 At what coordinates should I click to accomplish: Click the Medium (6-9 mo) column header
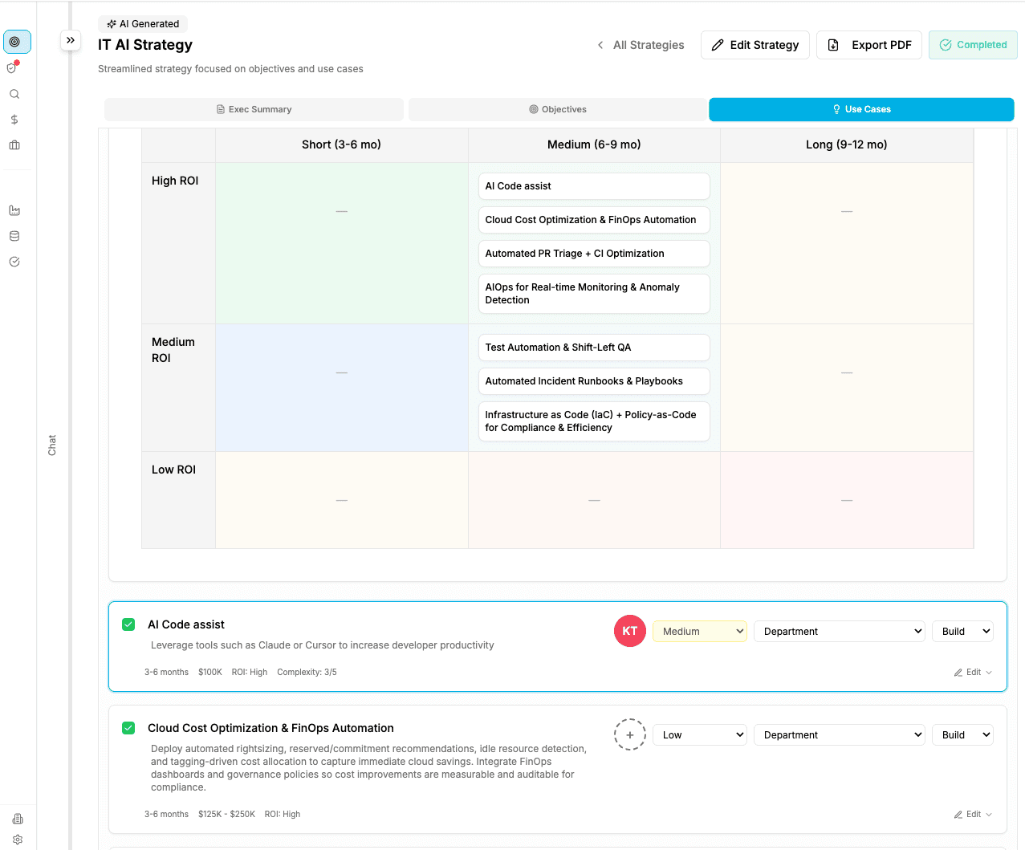(594, 144)
